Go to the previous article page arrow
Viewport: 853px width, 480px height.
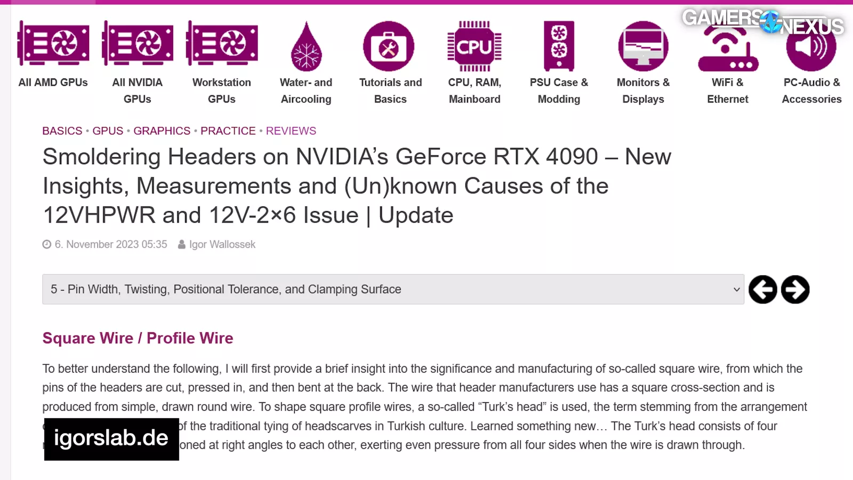pos(763,290)
